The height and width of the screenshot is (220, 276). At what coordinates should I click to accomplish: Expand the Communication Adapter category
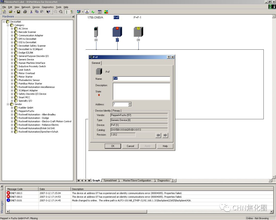coord(12,35)
